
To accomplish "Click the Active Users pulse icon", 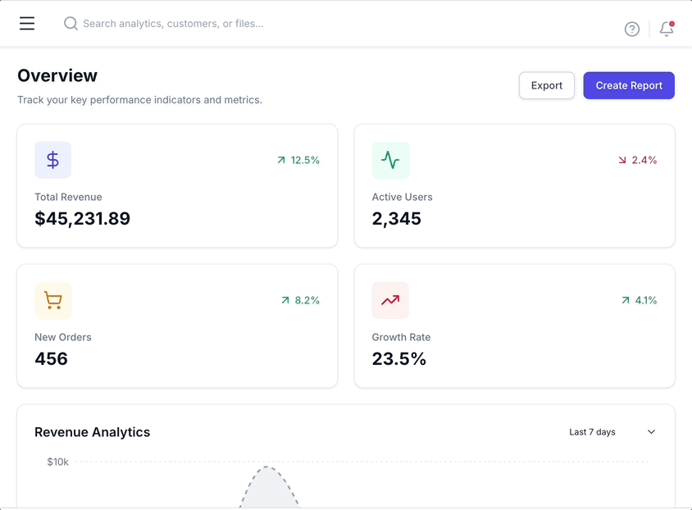I will pyautogui.click(x=390, y=160).
